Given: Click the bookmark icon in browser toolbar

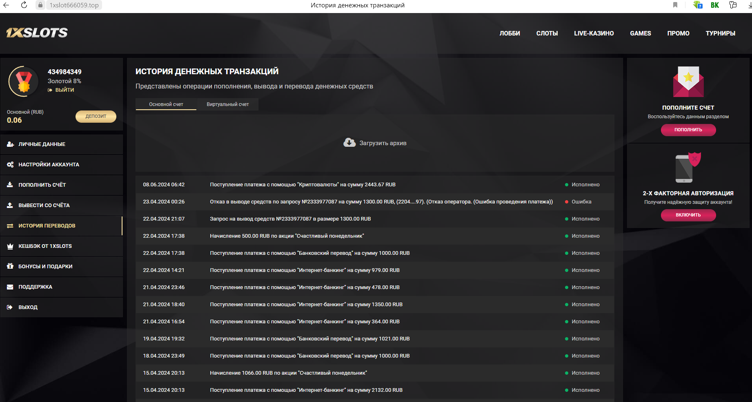Looking at the screenshot, I should (x=675, y=5).
